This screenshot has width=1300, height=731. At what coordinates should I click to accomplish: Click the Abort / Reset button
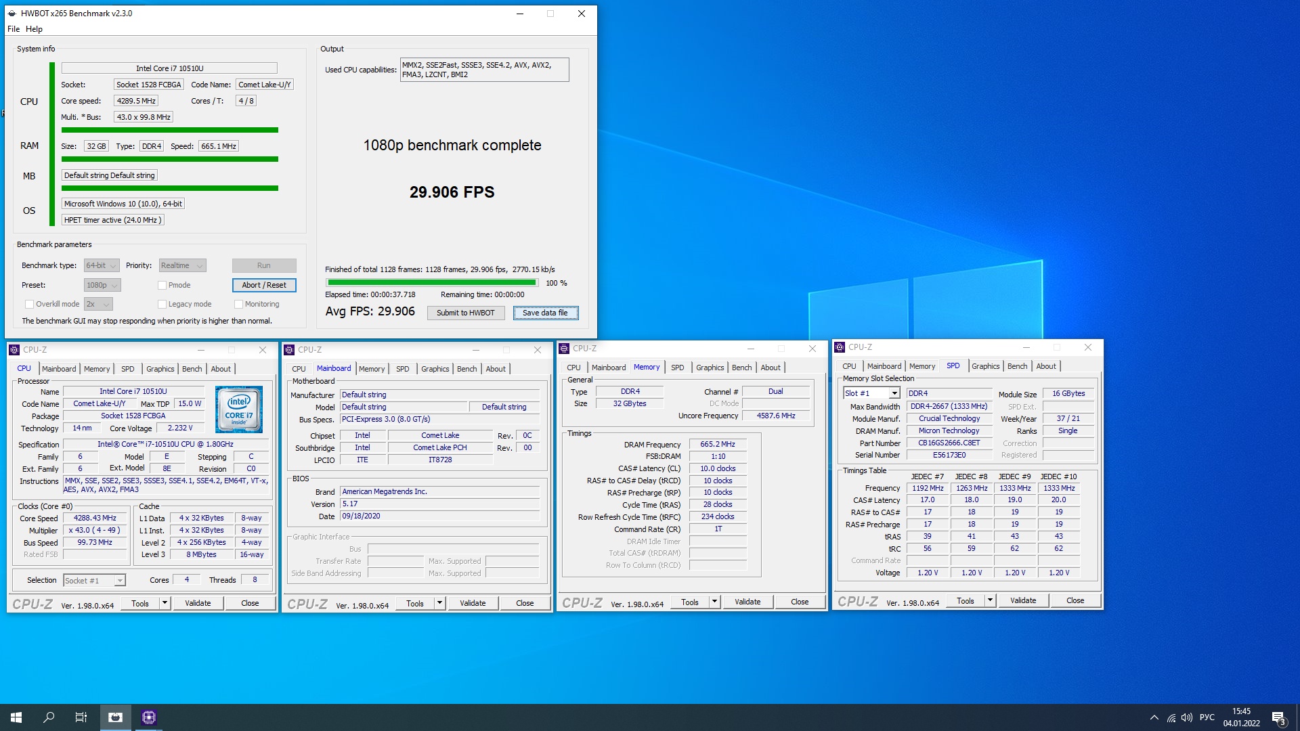264,286
